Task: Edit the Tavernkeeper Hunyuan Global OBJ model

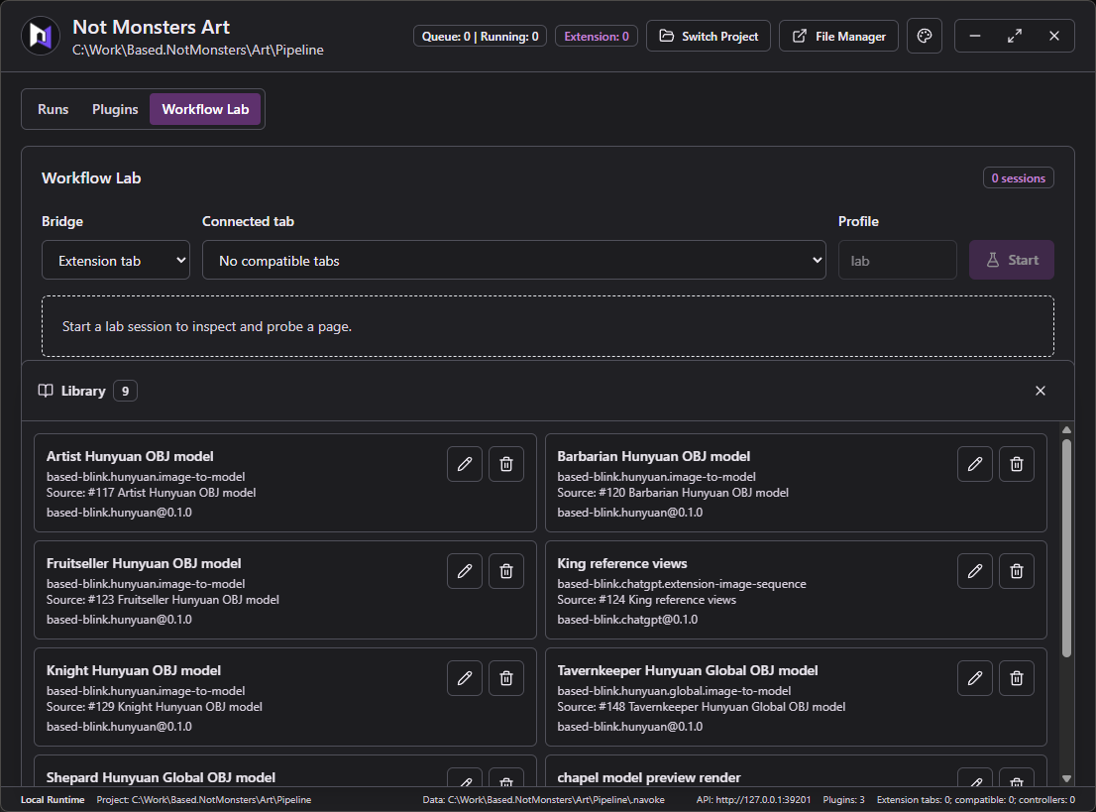Action: click(975, 678)
